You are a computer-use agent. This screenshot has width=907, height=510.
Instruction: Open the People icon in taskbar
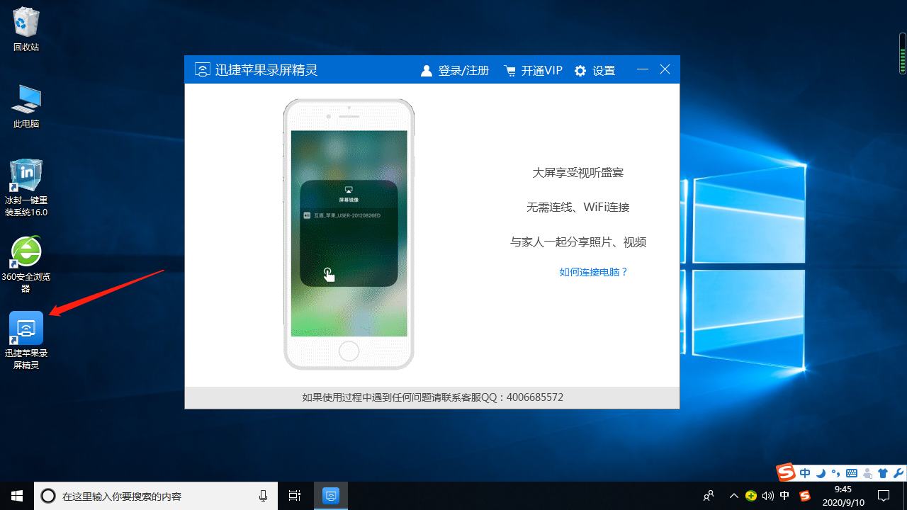pyautogui.click(x=708, y=496)
